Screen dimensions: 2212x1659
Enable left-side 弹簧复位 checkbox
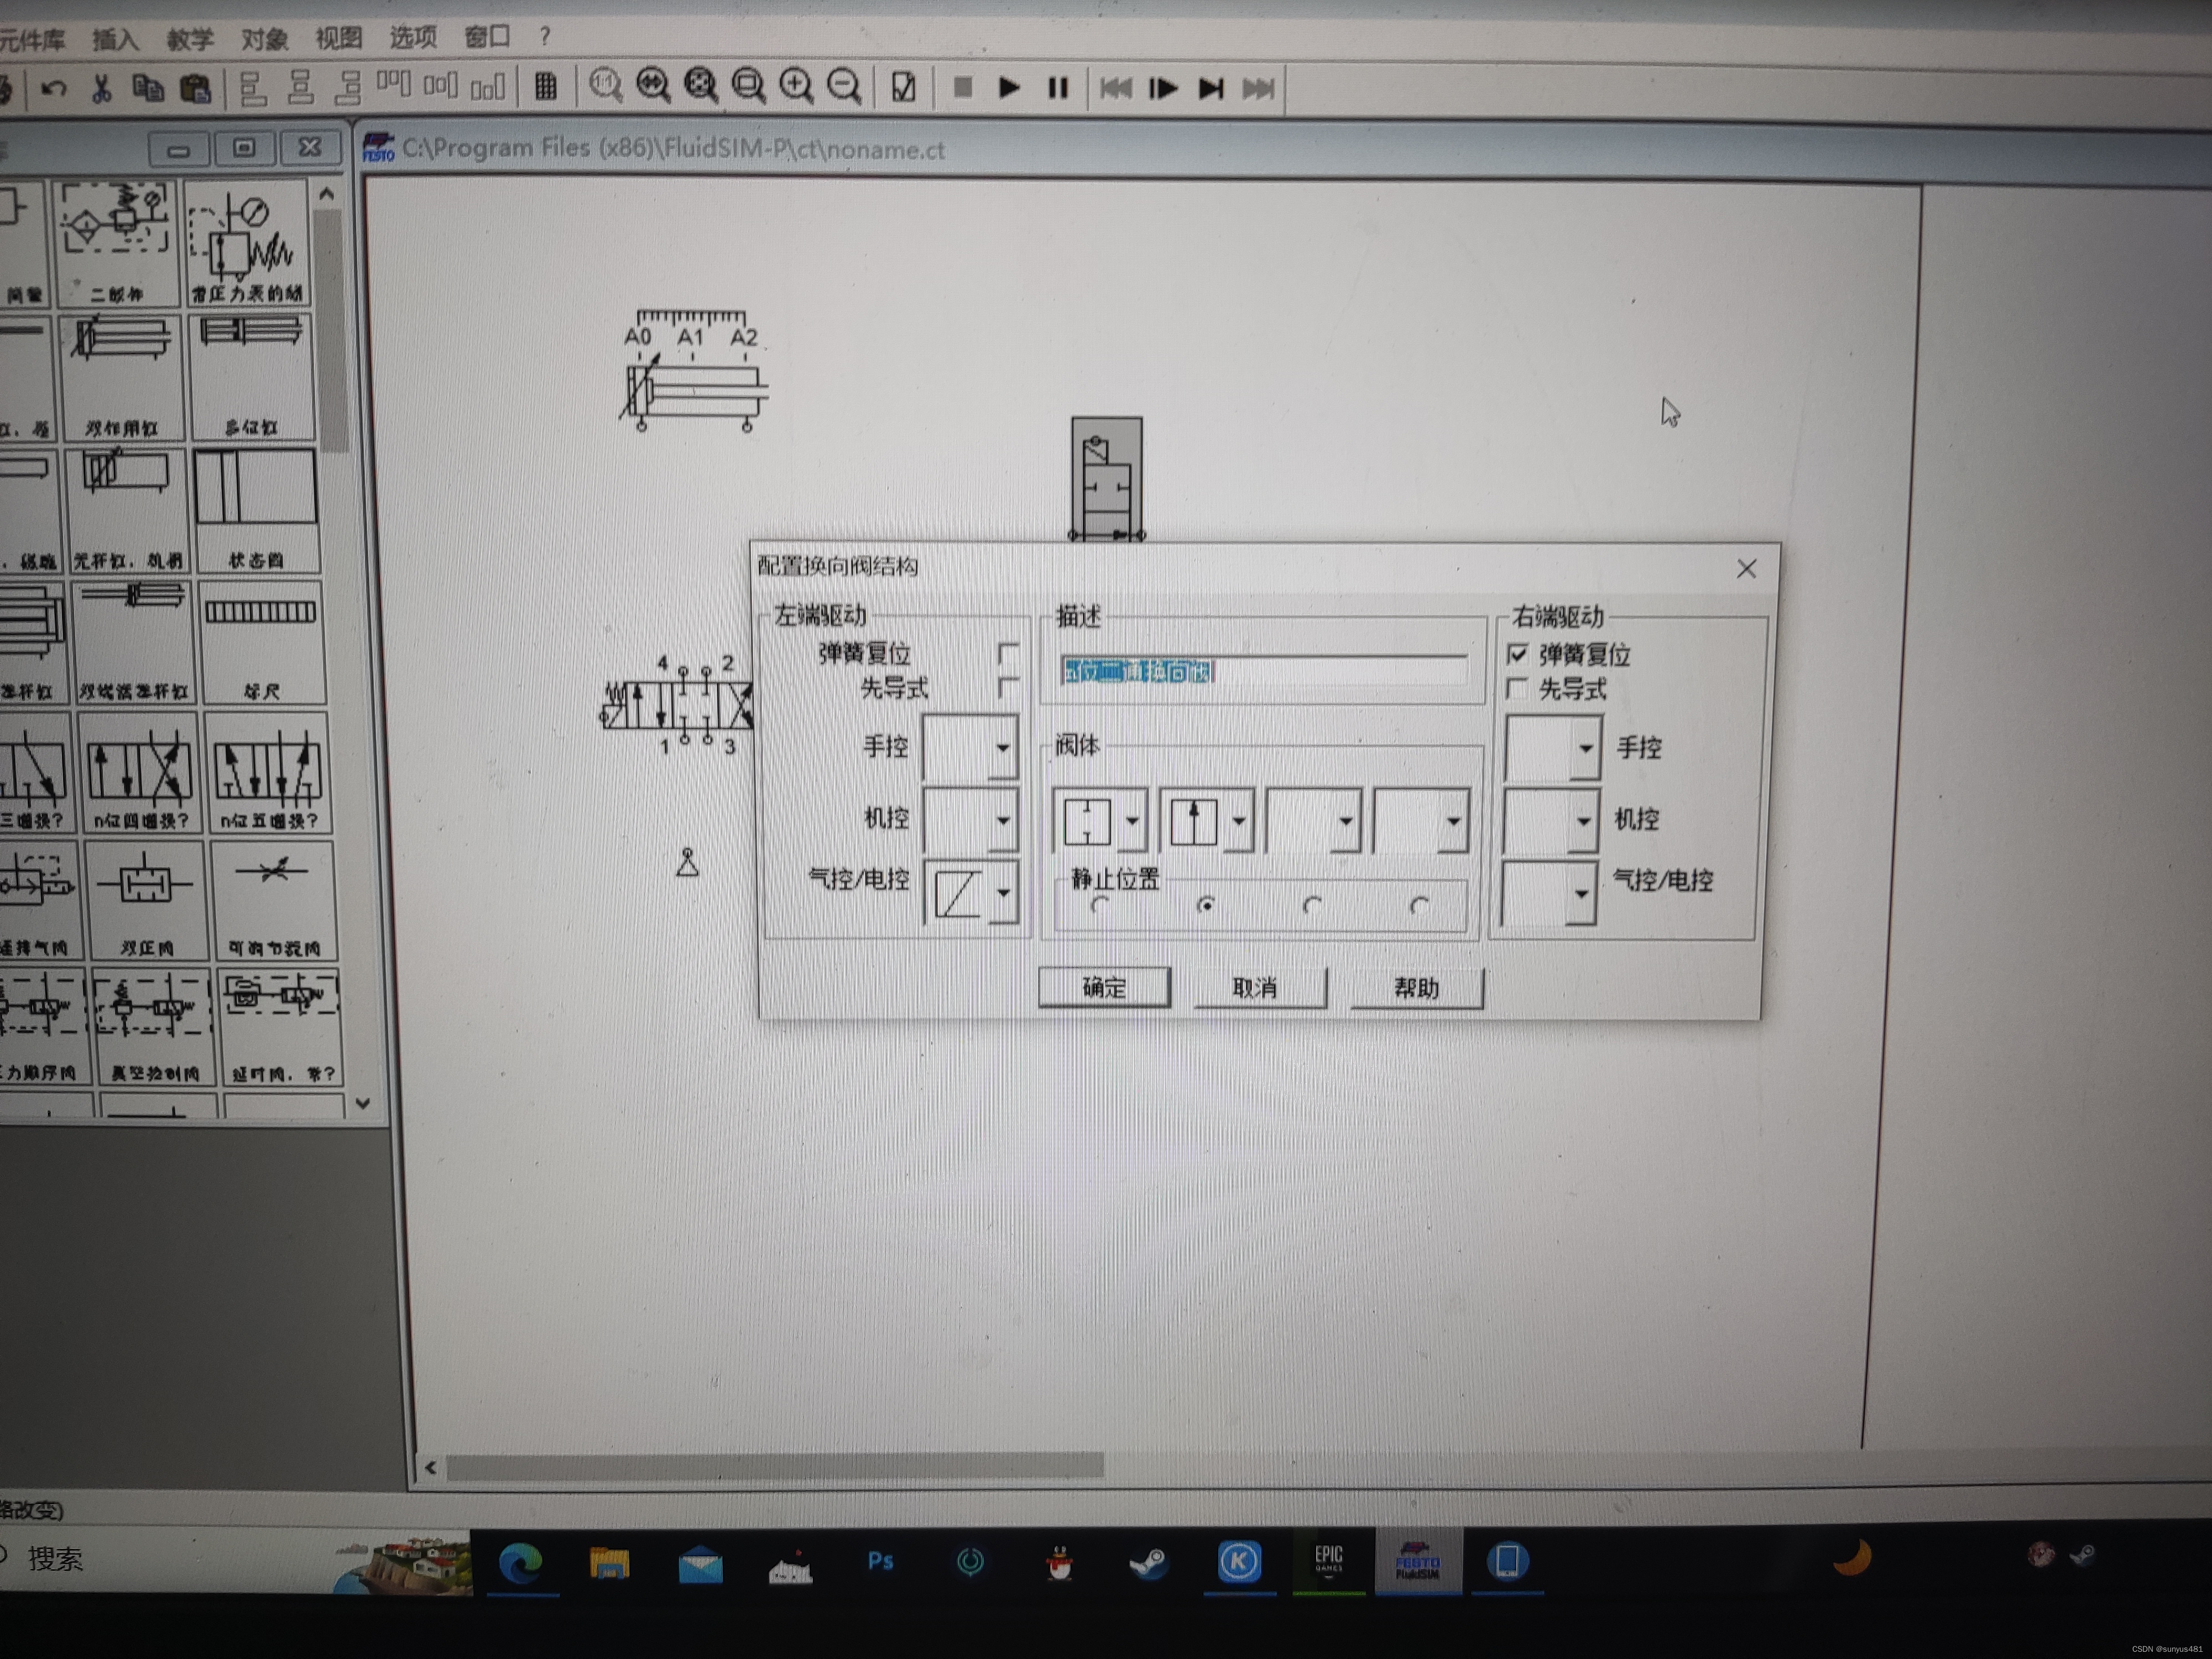1008,654
